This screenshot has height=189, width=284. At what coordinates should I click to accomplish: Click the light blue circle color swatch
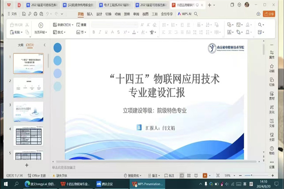coord(58,73)
